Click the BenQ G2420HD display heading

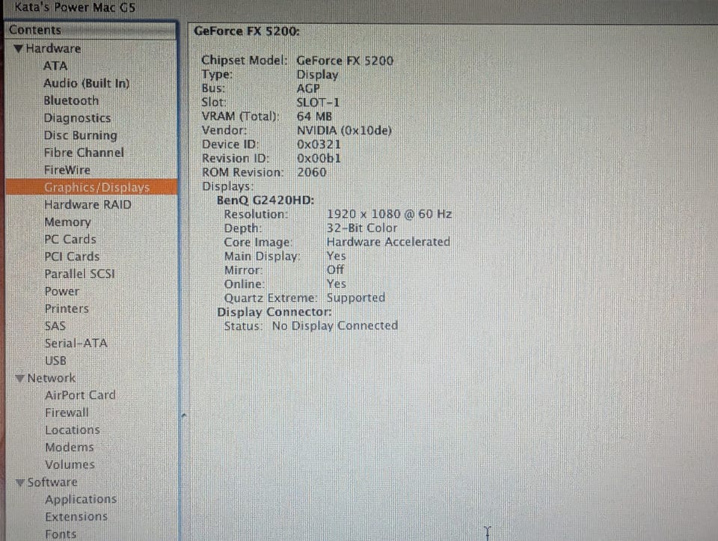266,201
